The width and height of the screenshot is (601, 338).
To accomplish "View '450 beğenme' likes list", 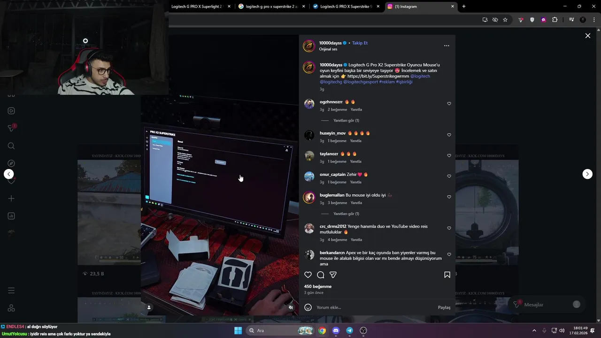I will 318,286.
